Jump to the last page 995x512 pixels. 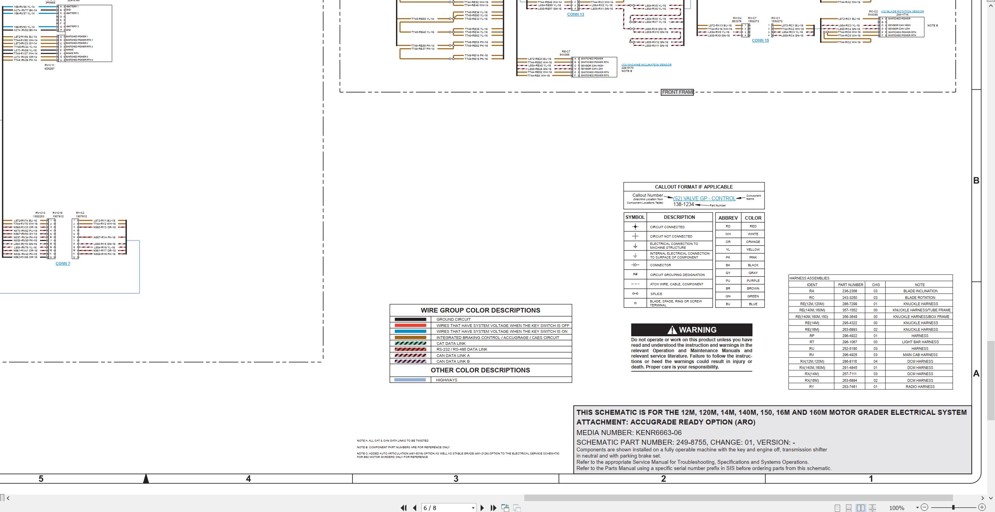click(x=493, y=508)
